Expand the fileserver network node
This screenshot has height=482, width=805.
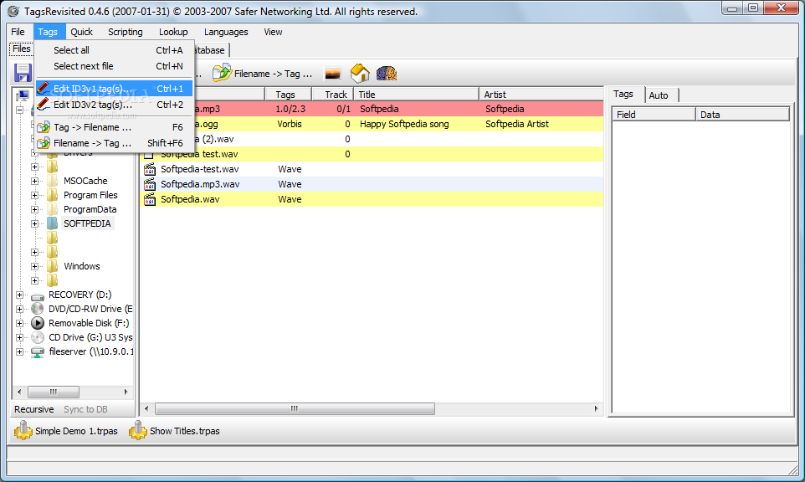coord(19,351)
